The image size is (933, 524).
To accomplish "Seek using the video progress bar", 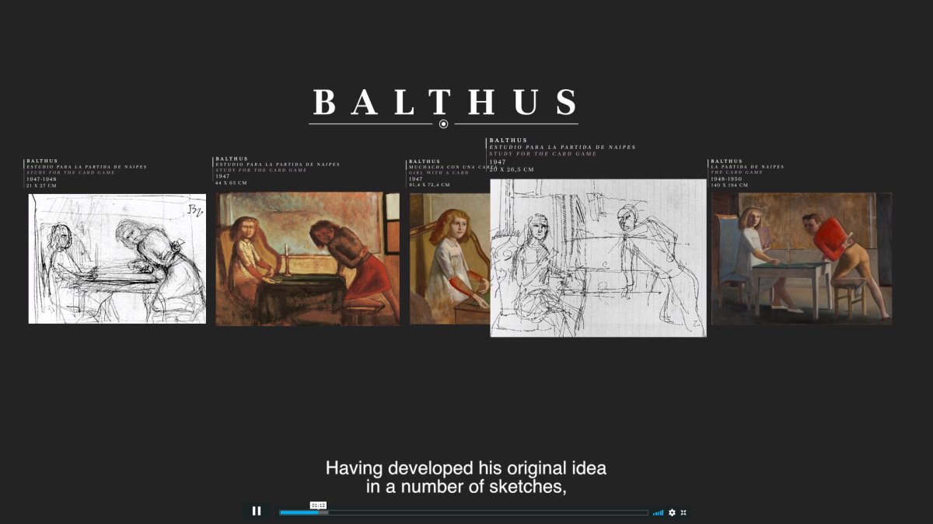I will point(463,512).
